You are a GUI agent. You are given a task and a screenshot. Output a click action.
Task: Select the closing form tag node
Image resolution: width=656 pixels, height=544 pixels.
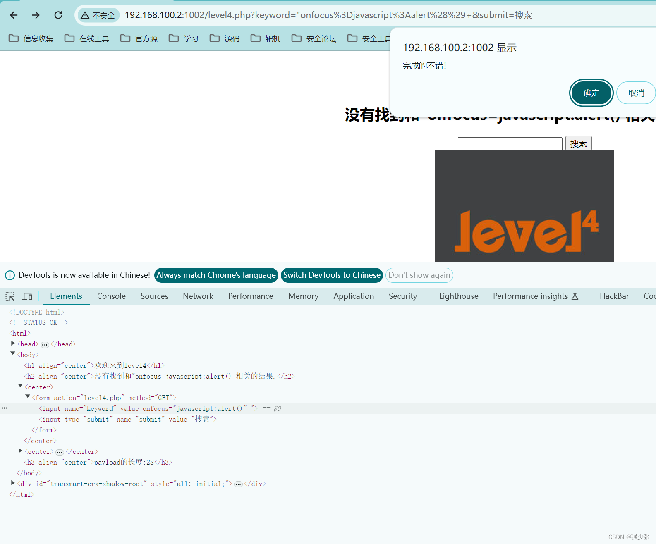coord(44,430)
